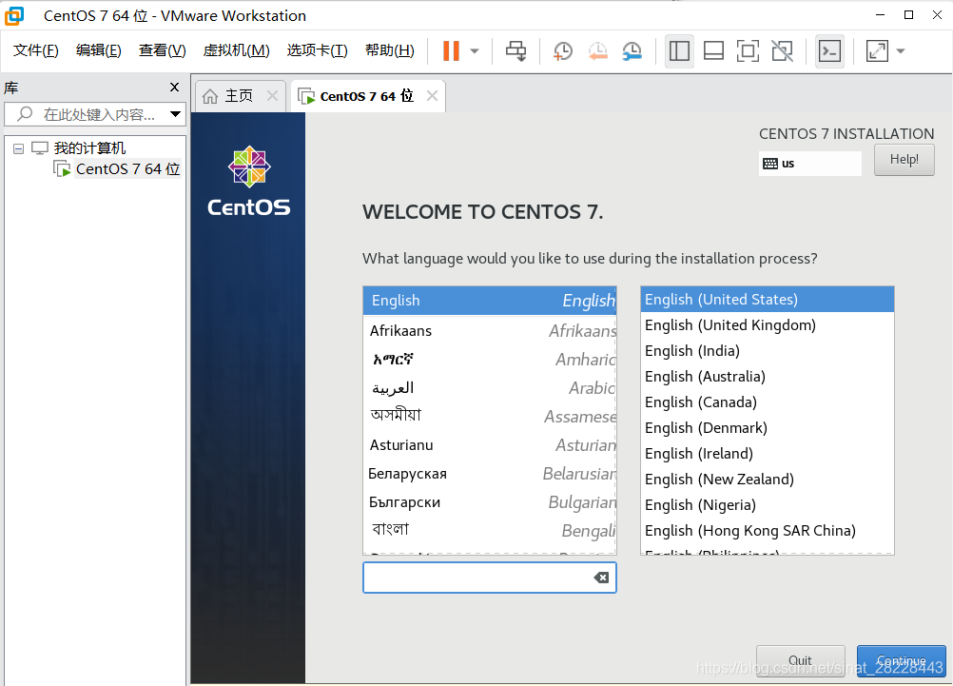Select Bulgarian in the language list
953x686 pixels.
[x=489, y=502]
